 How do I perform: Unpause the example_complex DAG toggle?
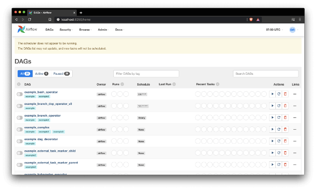coord(19,130)
